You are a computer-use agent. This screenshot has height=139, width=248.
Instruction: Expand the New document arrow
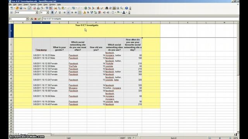tap(14, 8)
